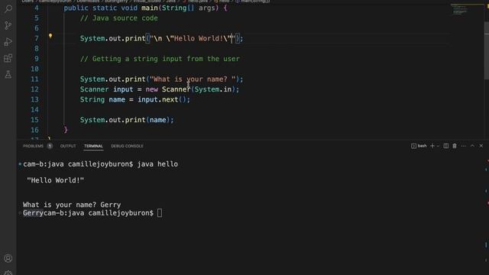Click the Problems count badge showing 1
The width and height of the screenshot is (489, 275).
(50, 146)
